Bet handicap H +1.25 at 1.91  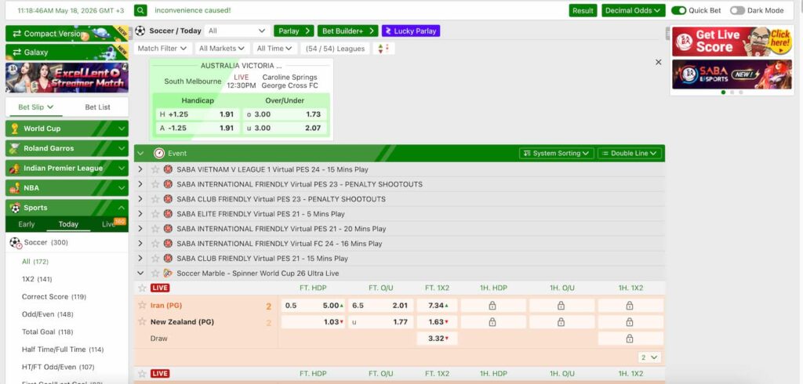point(197,114)
